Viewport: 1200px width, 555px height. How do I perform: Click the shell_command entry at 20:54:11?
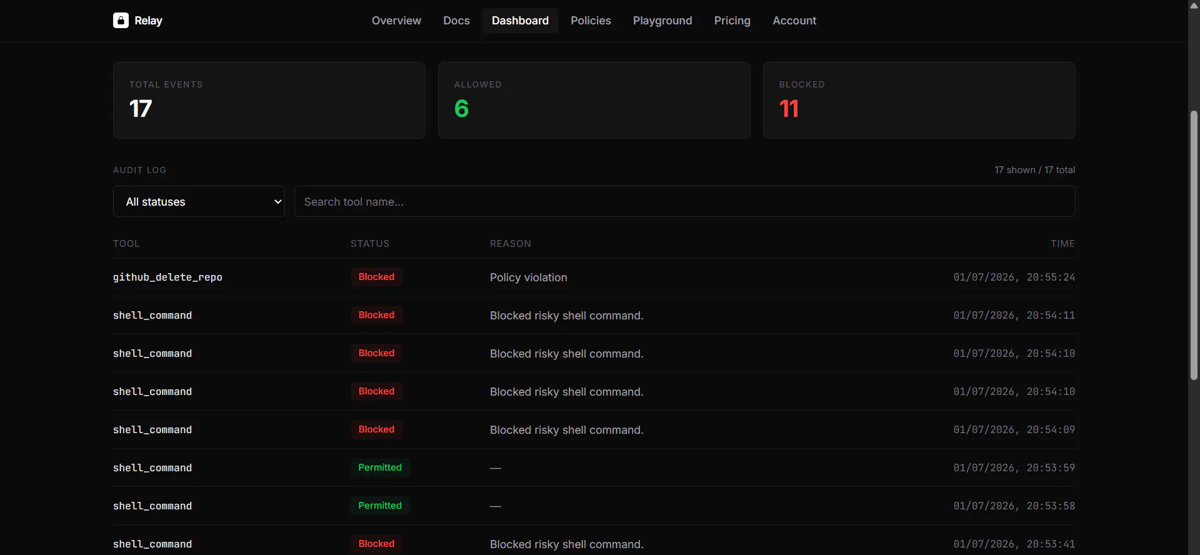(x=152, y=315)
